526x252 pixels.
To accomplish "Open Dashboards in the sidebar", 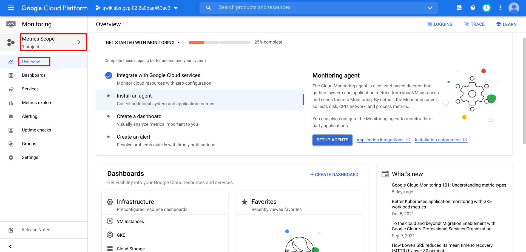I will coord(34,75).
